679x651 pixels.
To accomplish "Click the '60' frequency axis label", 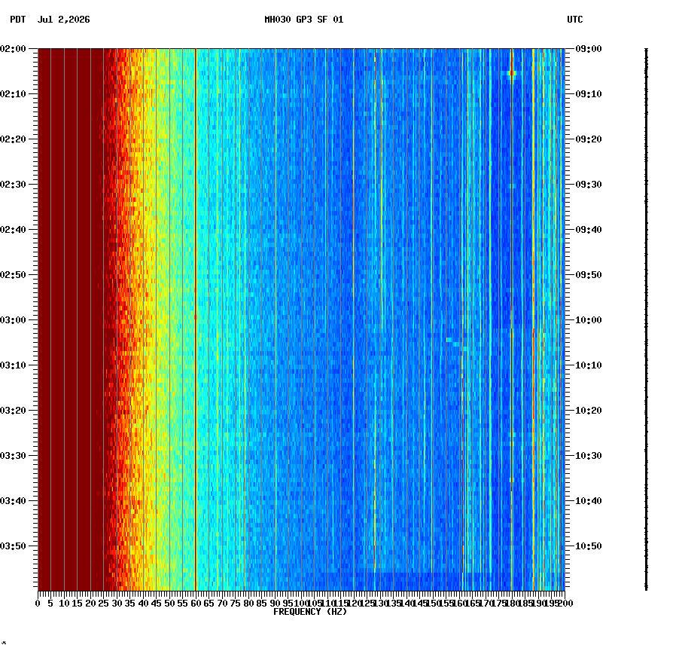I will tap(196, 604).
